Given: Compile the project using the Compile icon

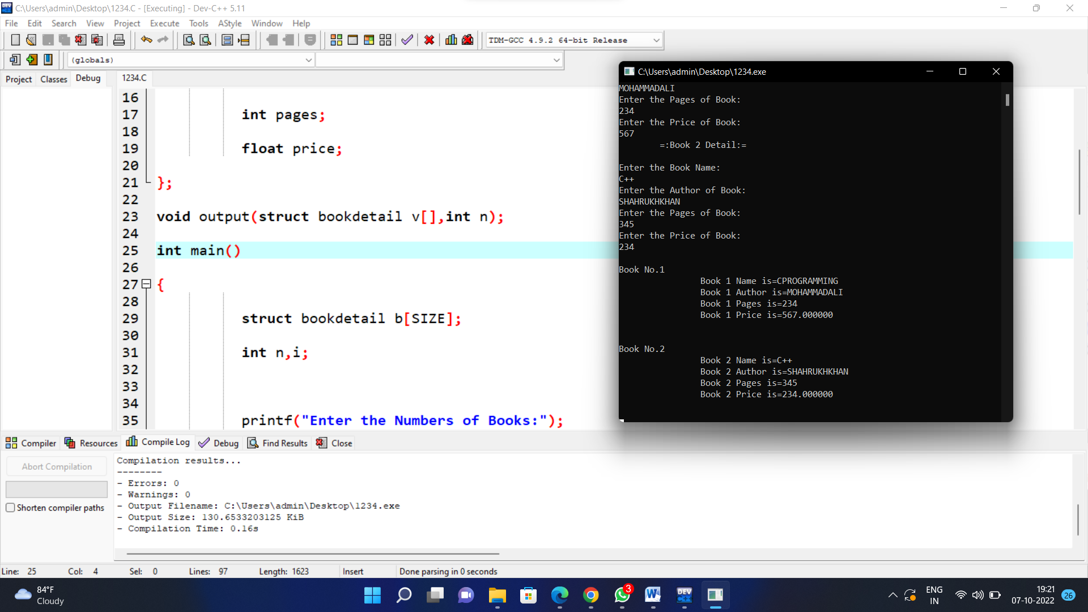Looking at the screenshot, I should tap(336, 40).
